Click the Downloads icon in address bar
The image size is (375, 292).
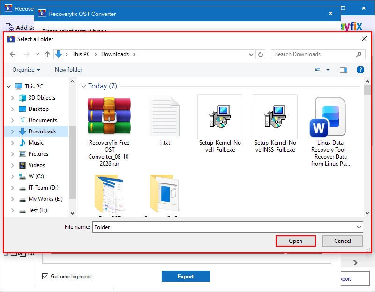tap(59, 54)
